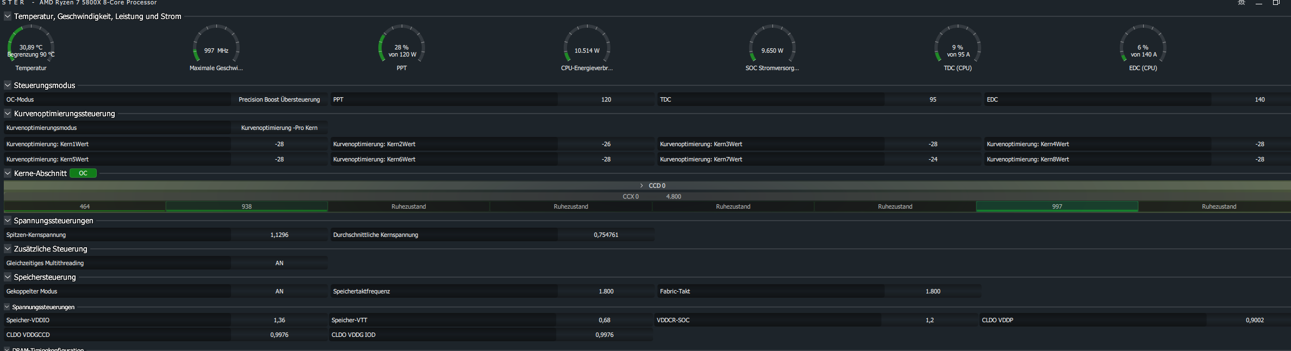Toggle Gekoppelter Modus AN value
This screenshot has height=351, width=1291.
click(x=279, y=291)
